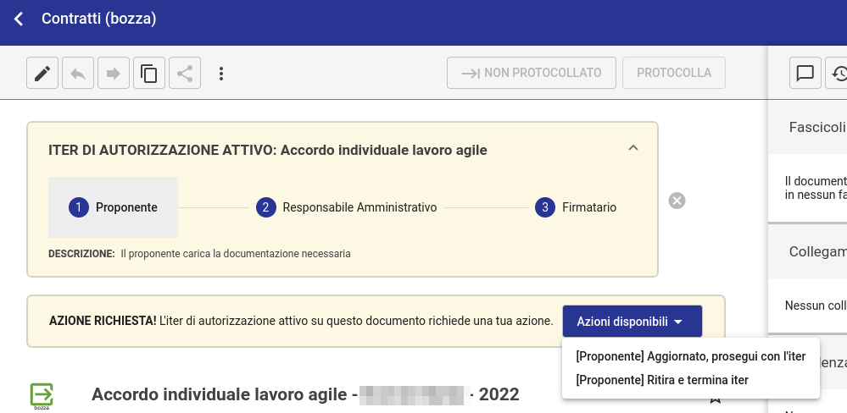Choose Aggiornato, prosegui con l'iter

tap(691, 356)
